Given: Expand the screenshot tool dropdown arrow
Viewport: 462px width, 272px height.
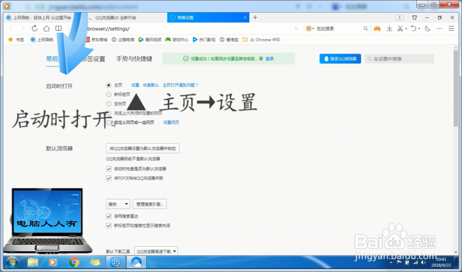Looking at the screenshot, I should tap(406, 29).
